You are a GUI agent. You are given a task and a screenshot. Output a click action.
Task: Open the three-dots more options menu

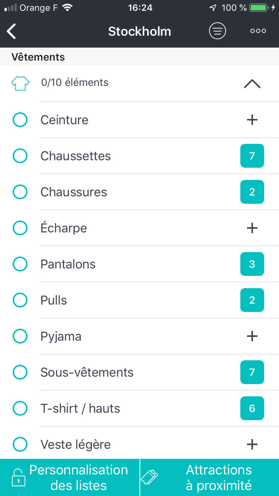point(258,31)
